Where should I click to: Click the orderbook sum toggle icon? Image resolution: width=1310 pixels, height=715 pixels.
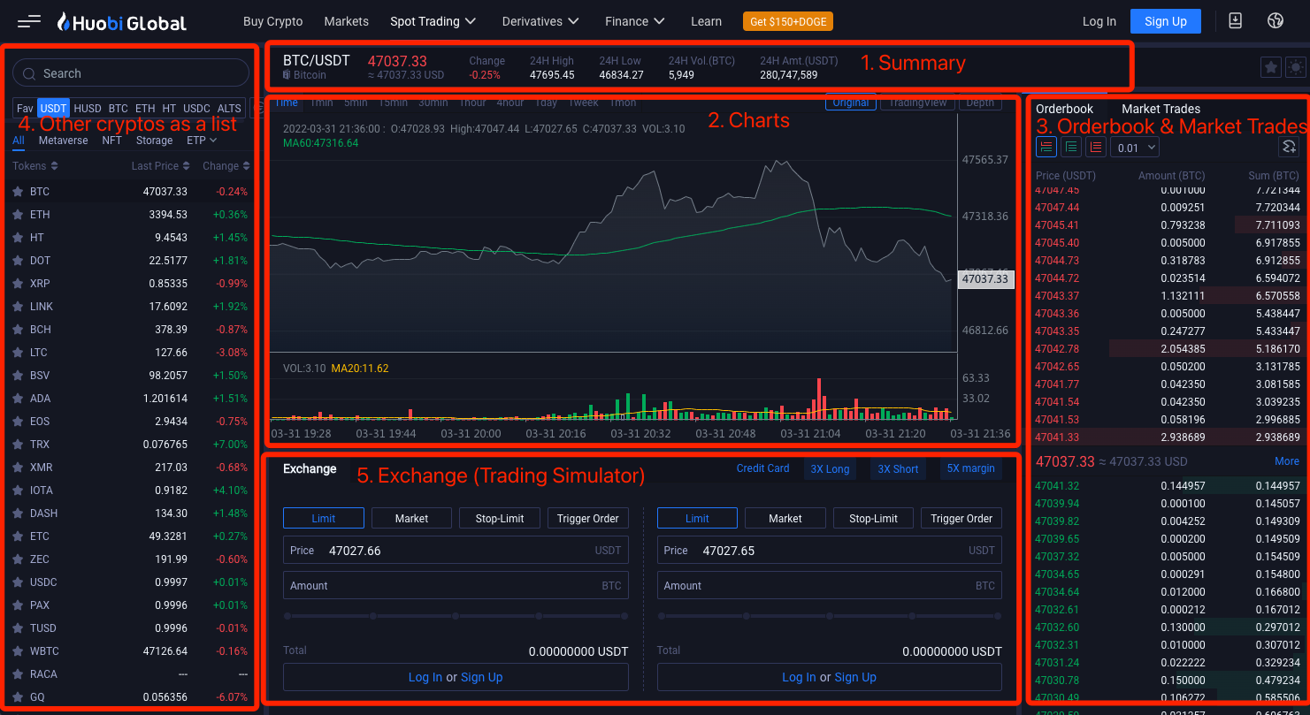pyautogui.click(x=1289, y=148)
